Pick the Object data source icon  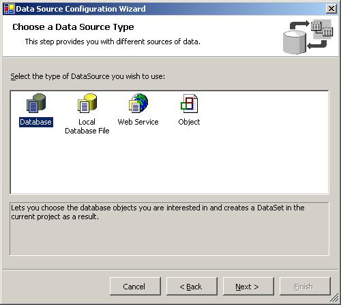pyautogui.click(x=190, y=103)
